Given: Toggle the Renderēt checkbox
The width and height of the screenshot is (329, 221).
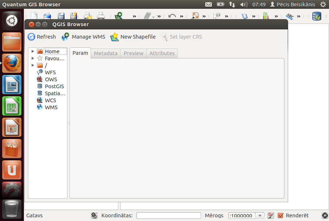Looking at the screenshot, I should tap(280, 215).
